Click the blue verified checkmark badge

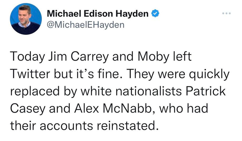pyautogui.click(x=155, y=13)
